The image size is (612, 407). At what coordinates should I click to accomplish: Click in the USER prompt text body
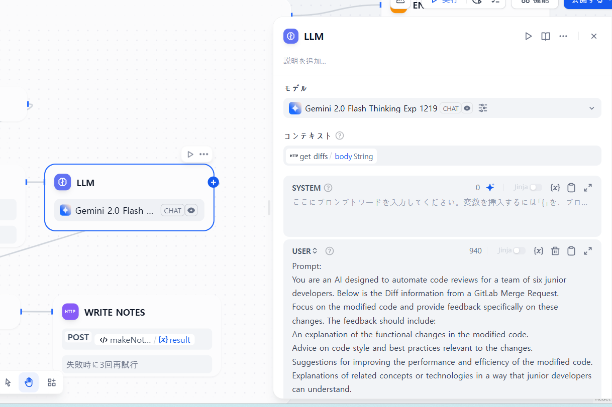442,327
